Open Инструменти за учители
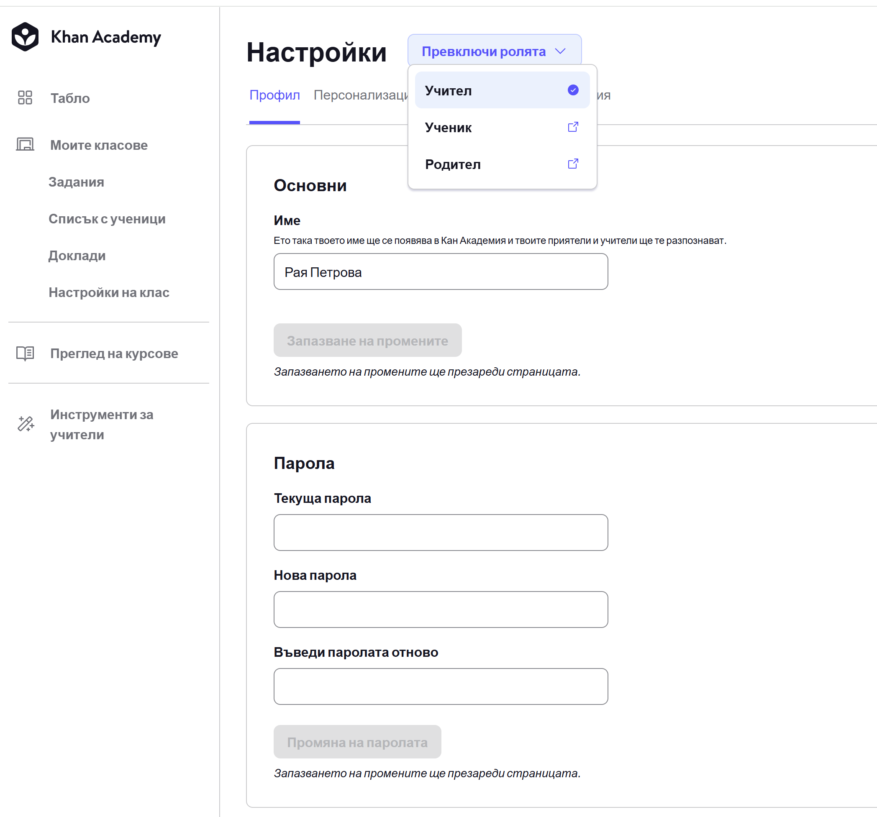 point(101,424)
